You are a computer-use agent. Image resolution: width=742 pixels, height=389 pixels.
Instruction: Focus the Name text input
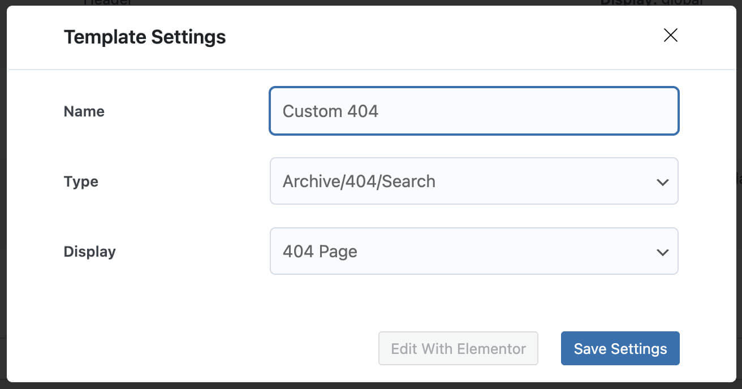[473, 111]
